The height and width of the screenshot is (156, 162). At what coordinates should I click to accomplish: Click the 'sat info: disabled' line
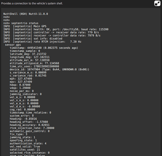point(33,39)
